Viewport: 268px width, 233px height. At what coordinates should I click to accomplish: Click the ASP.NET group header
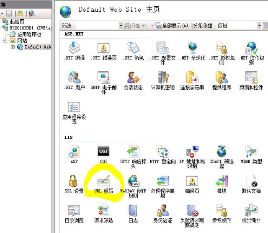point(74,34)
